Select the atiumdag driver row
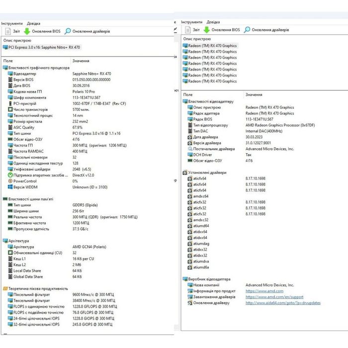The width and height of the screenshot is (348, 348). coord(198,244)
